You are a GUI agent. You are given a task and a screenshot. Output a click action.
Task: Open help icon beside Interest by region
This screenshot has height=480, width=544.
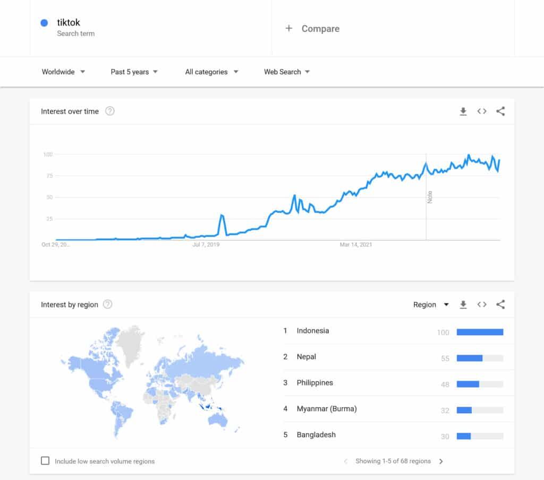108,304
